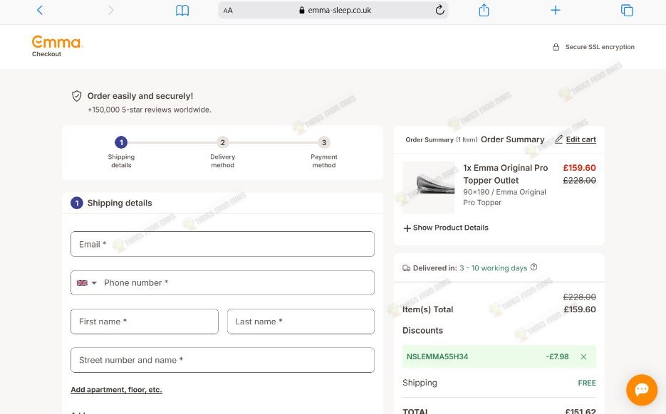The width and height of the screenshot is (666, 414).
Task: Click the 90×190 / Emma Original Pro Topper variant text
Action: point(504,197)
